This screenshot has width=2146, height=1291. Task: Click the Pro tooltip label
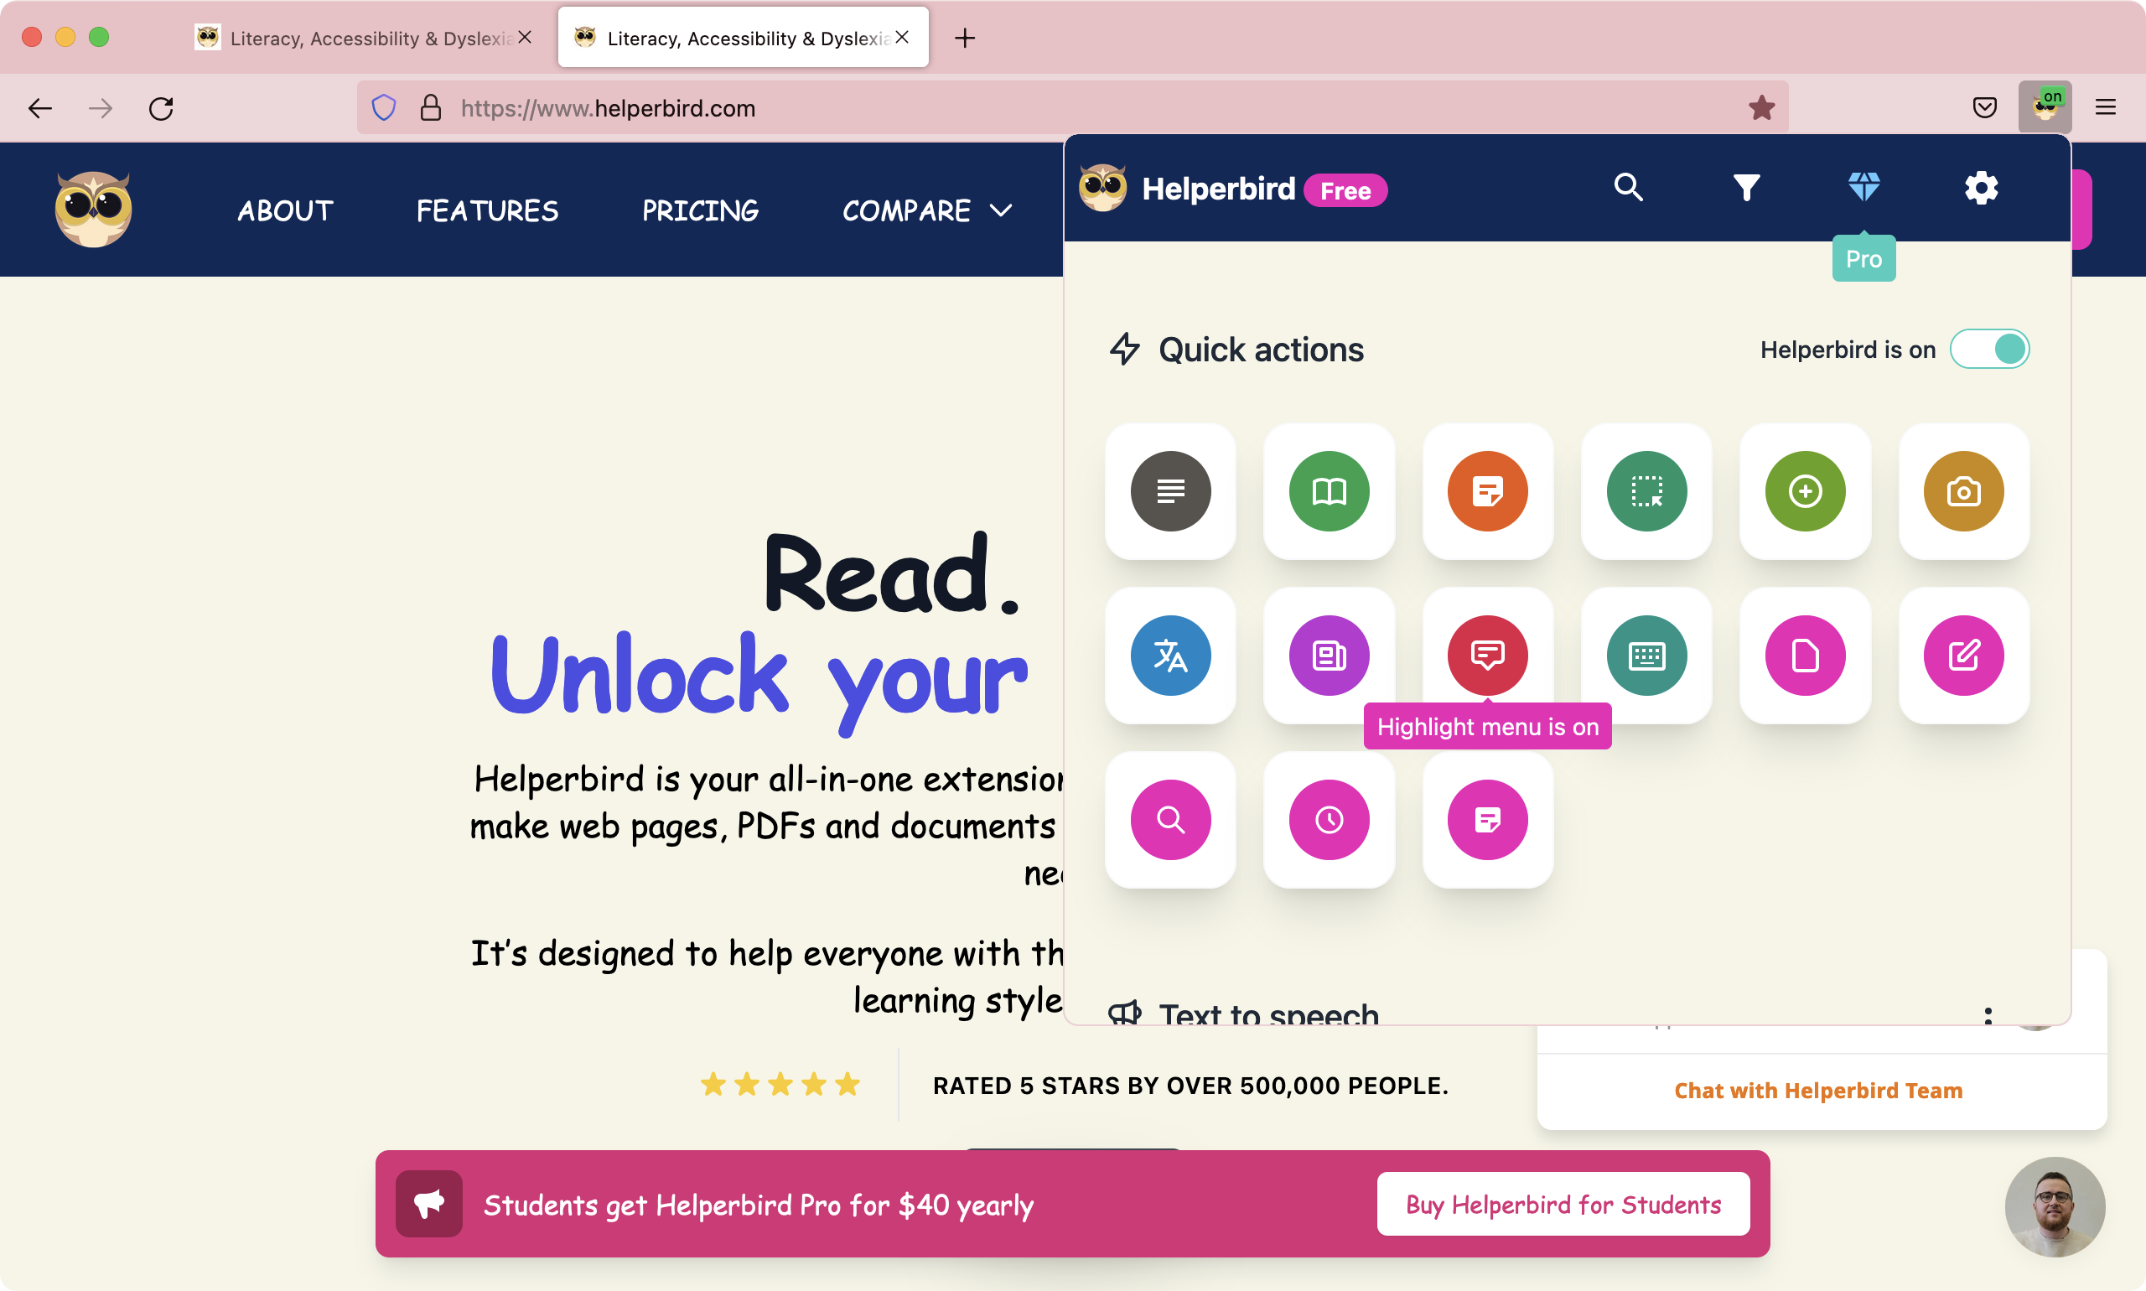pos(1863,258)
